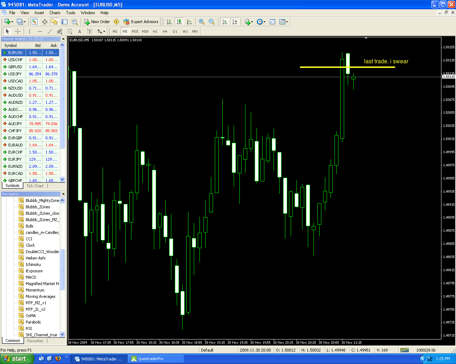Screen dimensions: 456x364
Task: Zoom in on the chart
Action: (202, 22)
